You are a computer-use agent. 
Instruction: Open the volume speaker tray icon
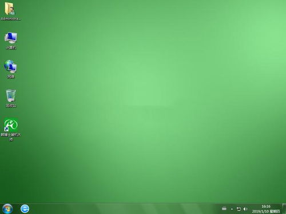pos(245,209)
